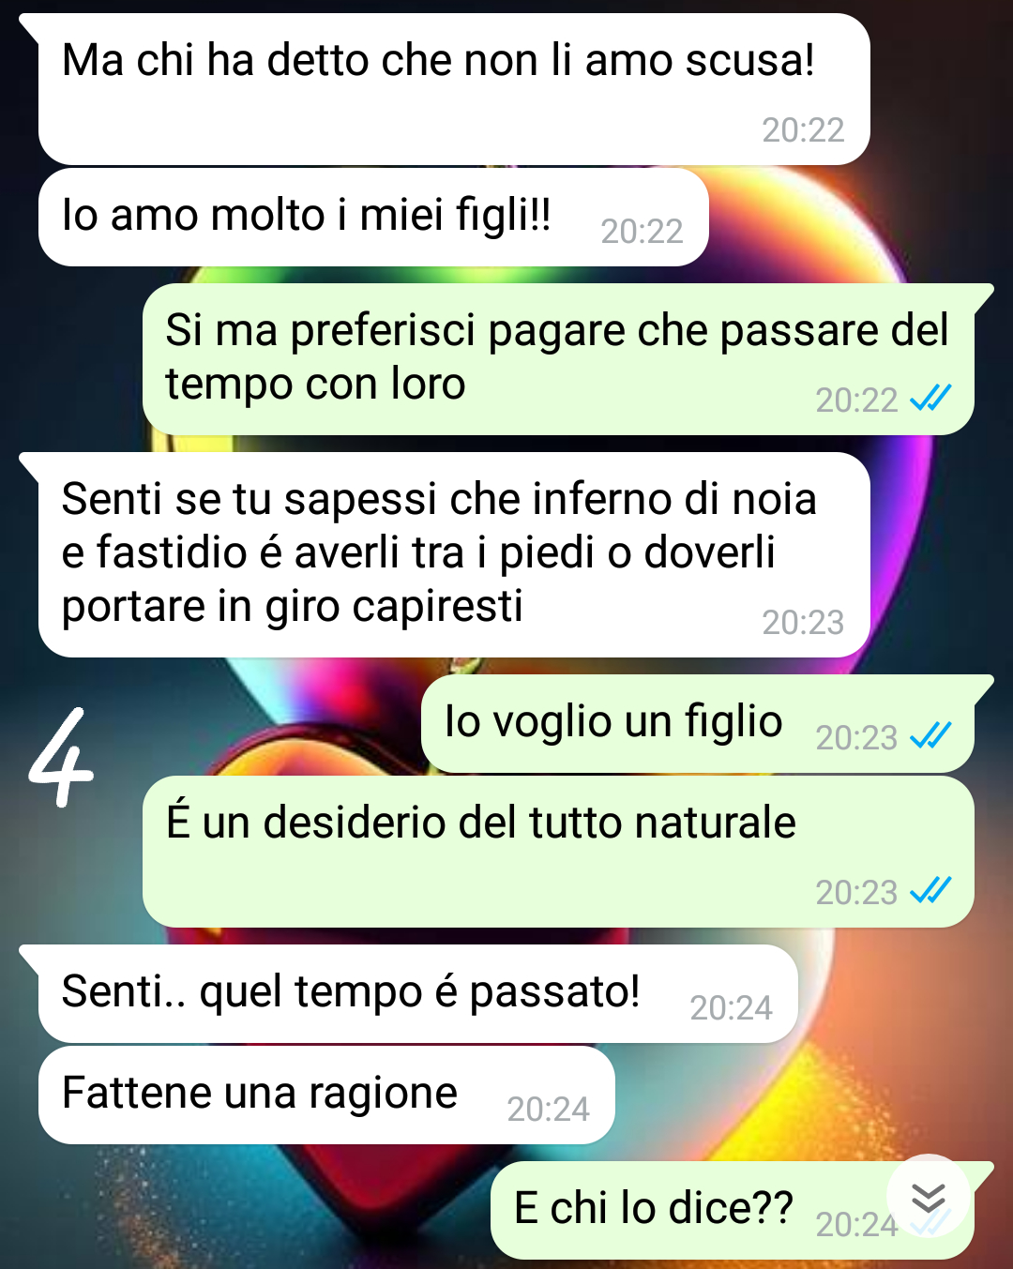This screenshot has width=1013, height=1269.
Task: Tap the 20:22 timestamp on first received message
Action: 803,130
